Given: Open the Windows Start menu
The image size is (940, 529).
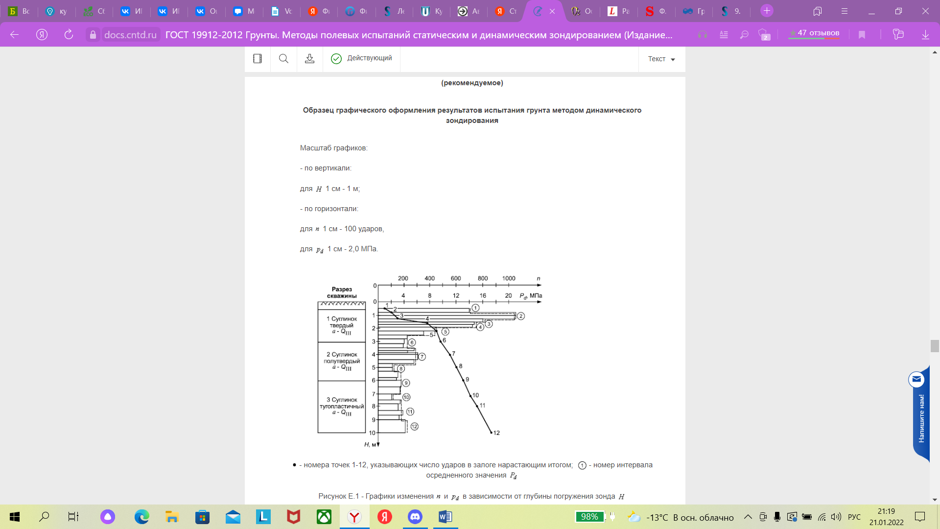Looking at the screenshot, I should point(15,517).
